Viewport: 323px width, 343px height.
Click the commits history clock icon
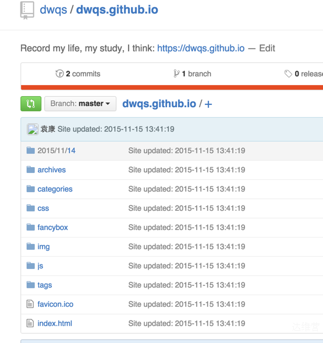pos(59,74)
